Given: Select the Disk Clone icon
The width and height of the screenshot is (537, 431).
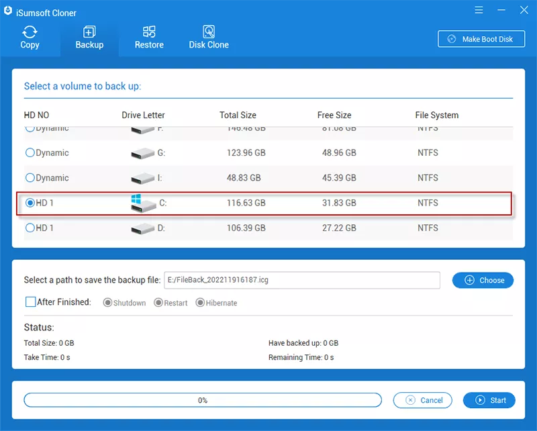Looking at the screenshot, I should (x=209, y=32).
